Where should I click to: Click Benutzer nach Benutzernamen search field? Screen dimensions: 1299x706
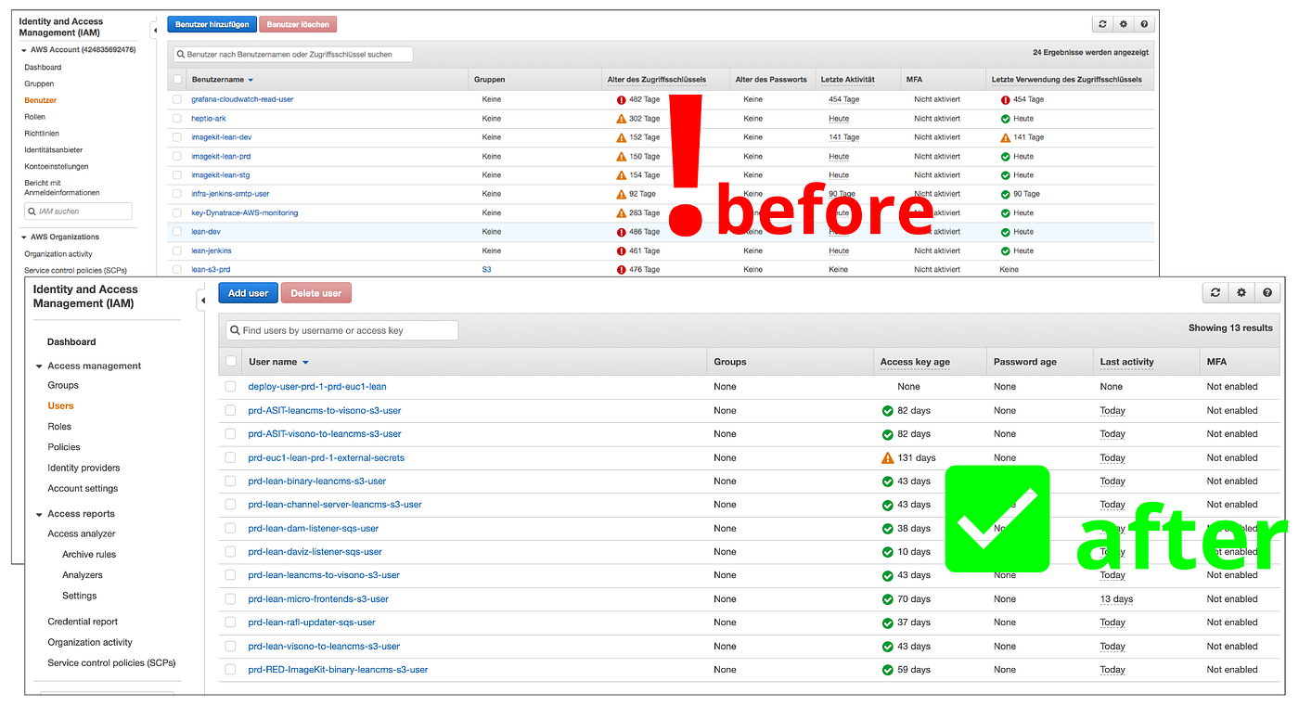click(x=292, y=55)
